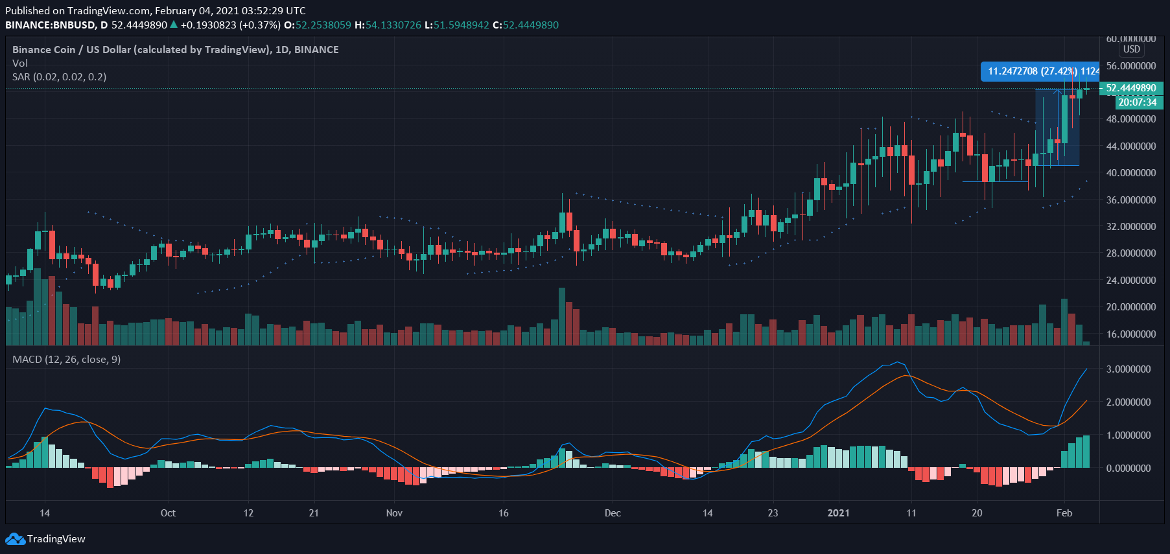Click the +0.1930823 (+0.37%) change value
The image size is (1170, 554).
[231, 25]
